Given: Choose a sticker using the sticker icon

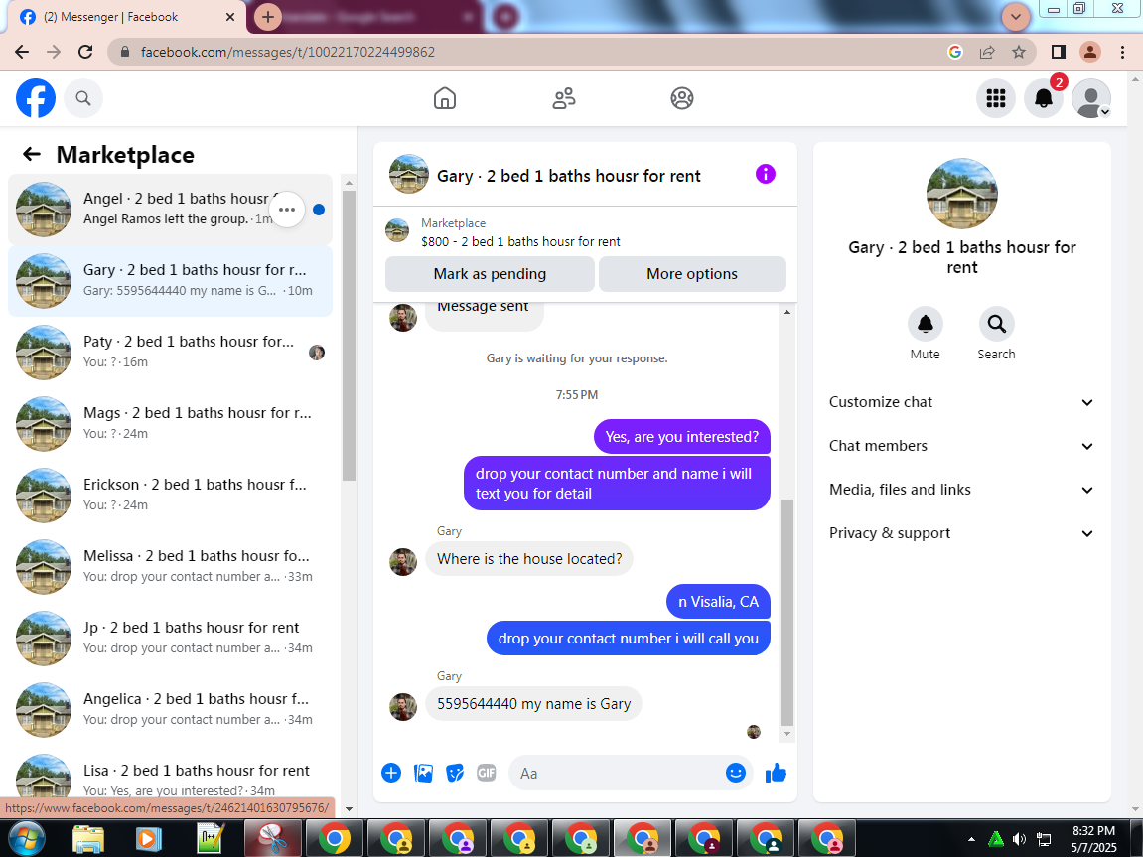Looking at the screenshot, I should (x=455, y=773).
